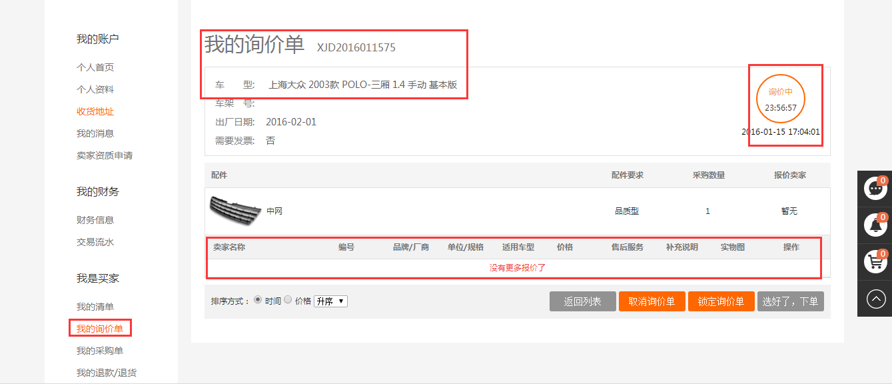
Task: Open 我的清单 in sidebar
Action: [x=95, y=307]
